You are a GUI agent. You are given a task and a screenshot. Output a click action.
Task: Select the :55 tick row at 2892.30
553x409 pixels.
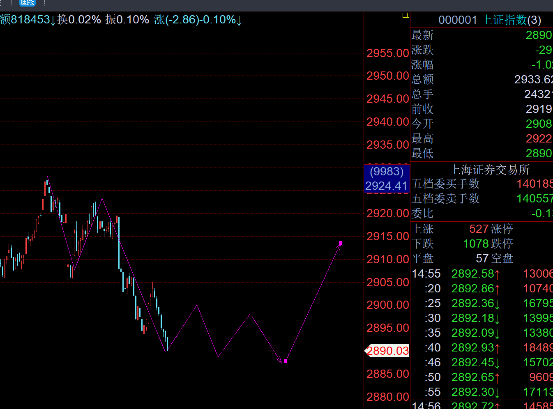click(482, 392)
